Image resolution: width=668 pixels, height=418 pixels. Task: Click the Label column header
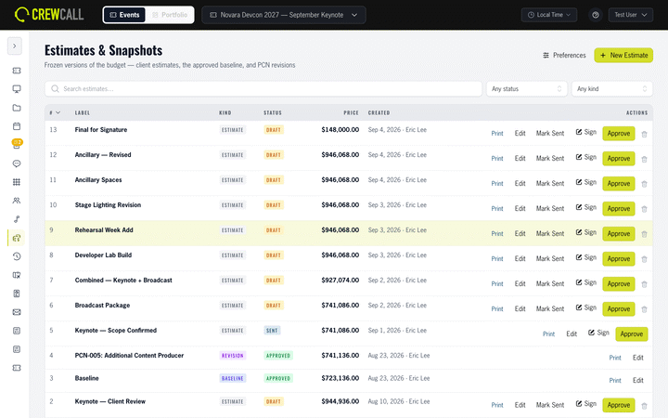[x=83, y=112]
